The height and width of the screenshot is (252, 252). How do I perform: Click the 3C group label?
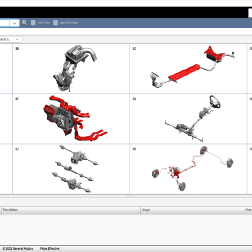coord(134,49)
